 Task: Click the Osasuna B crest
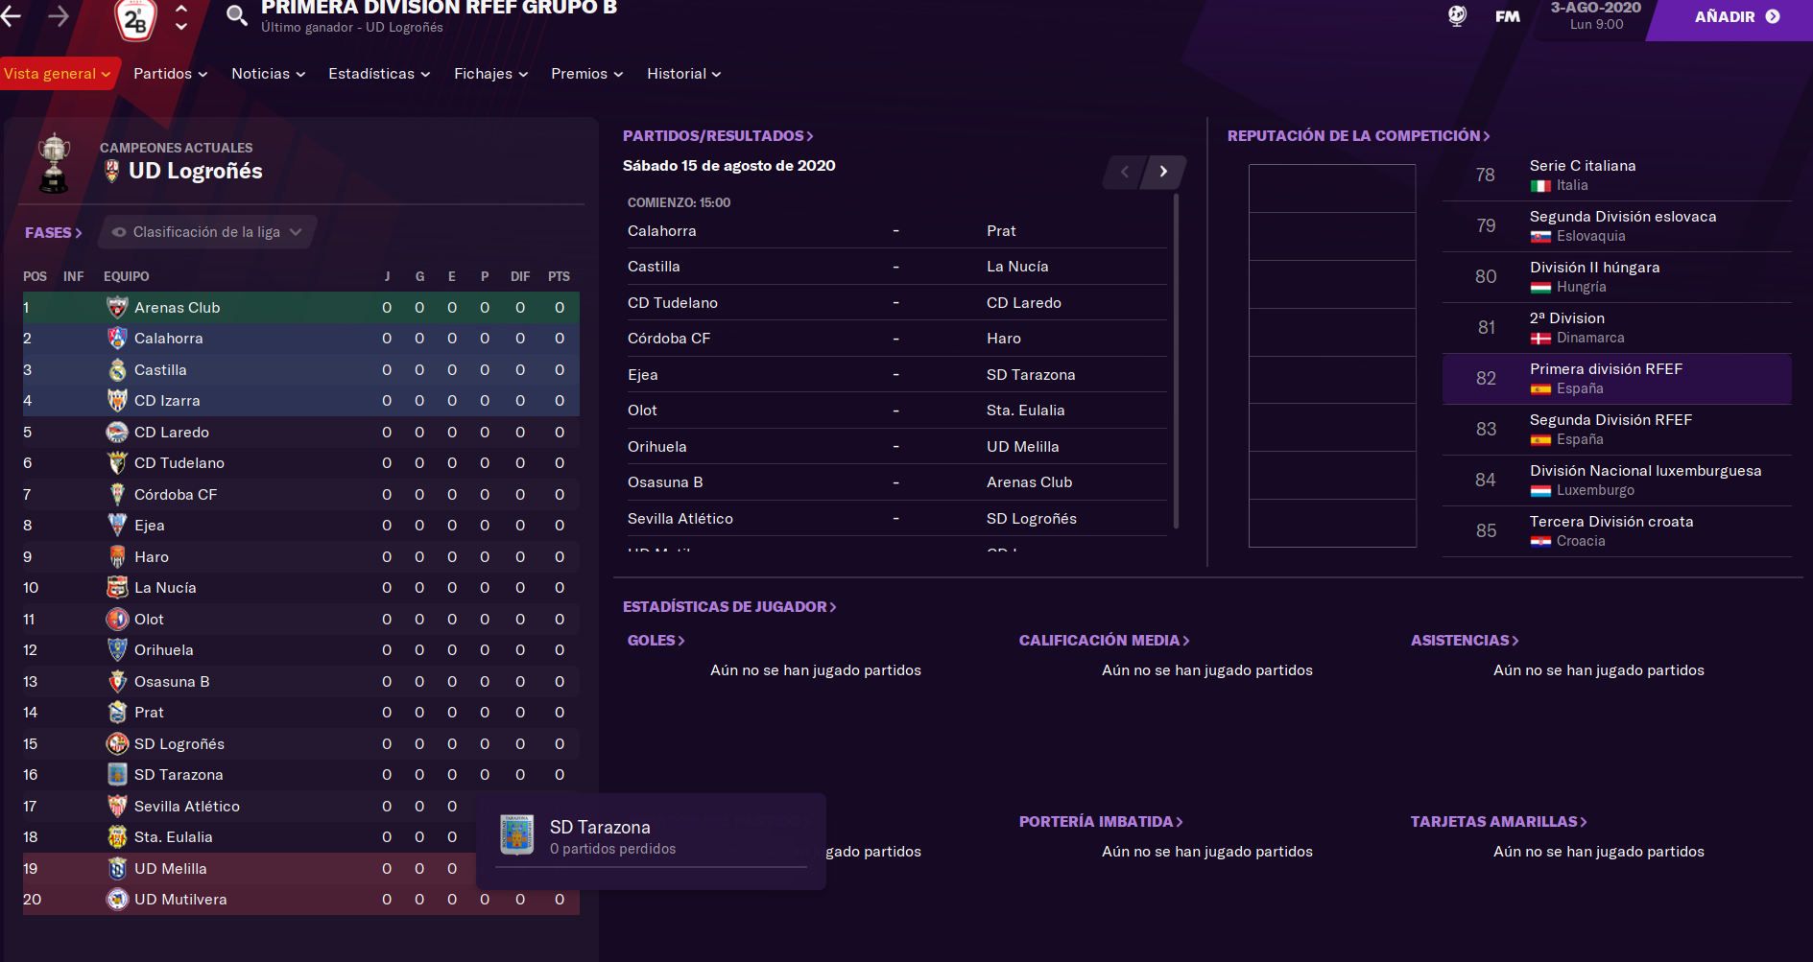coord(117,682)
